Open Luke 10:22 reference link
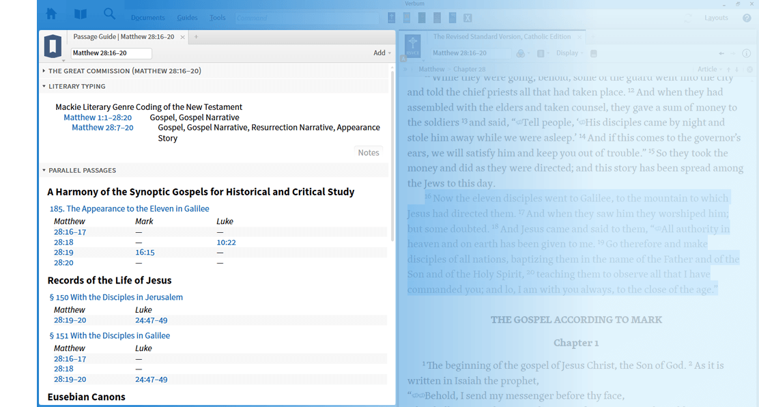The width and height of the screenshot is (759, 407). 226,242
